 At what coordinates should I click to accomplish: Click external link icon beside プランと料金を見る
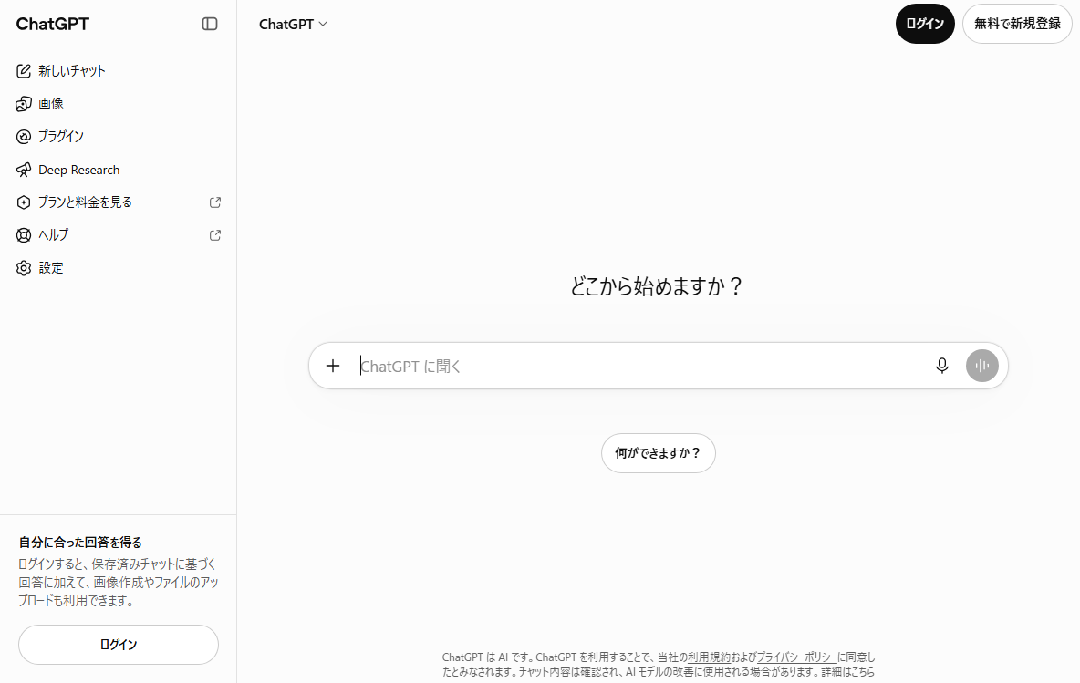pyautogui.click(x=215, y=202)
